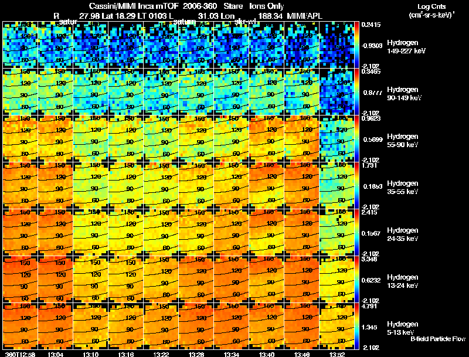Click the '4.791' colorbar value
This screenshot has width=469, height=357.
[369, 306]
